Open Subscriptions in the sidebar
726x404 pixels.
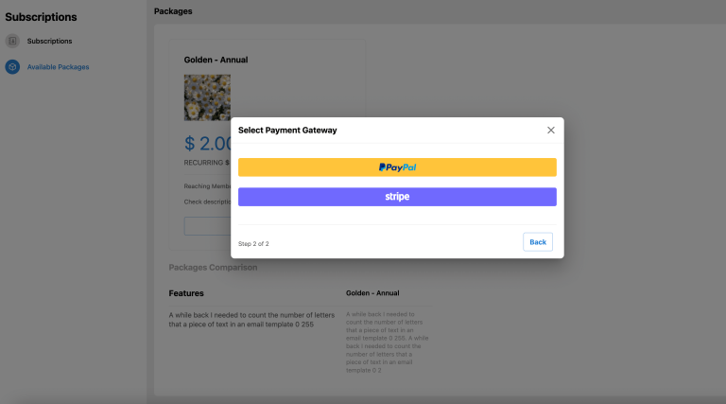coord(49,41)
